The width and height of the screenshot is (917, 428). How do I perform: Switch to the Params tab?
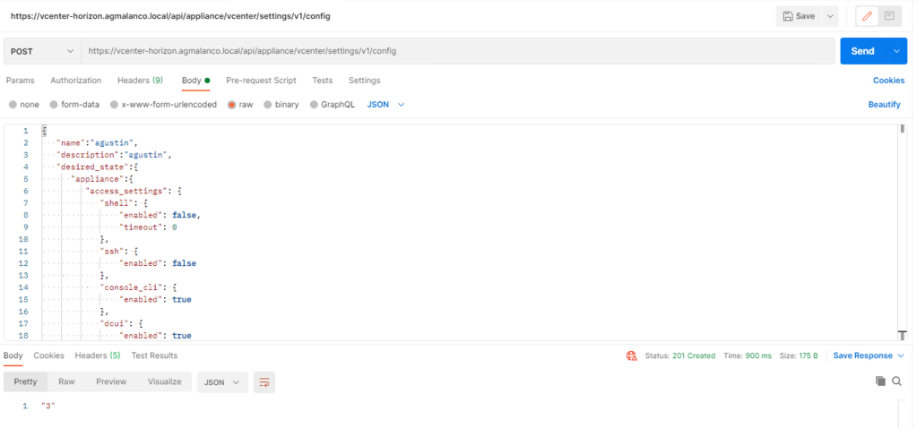[20, 81]
